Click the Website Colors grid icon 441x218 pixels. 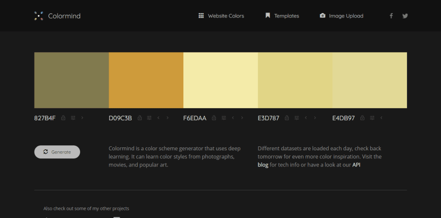tap(201, 16)
